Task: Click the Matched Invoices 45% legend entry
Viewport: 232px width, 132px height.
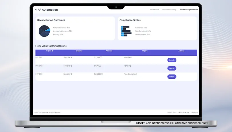Action: [61, 28]
